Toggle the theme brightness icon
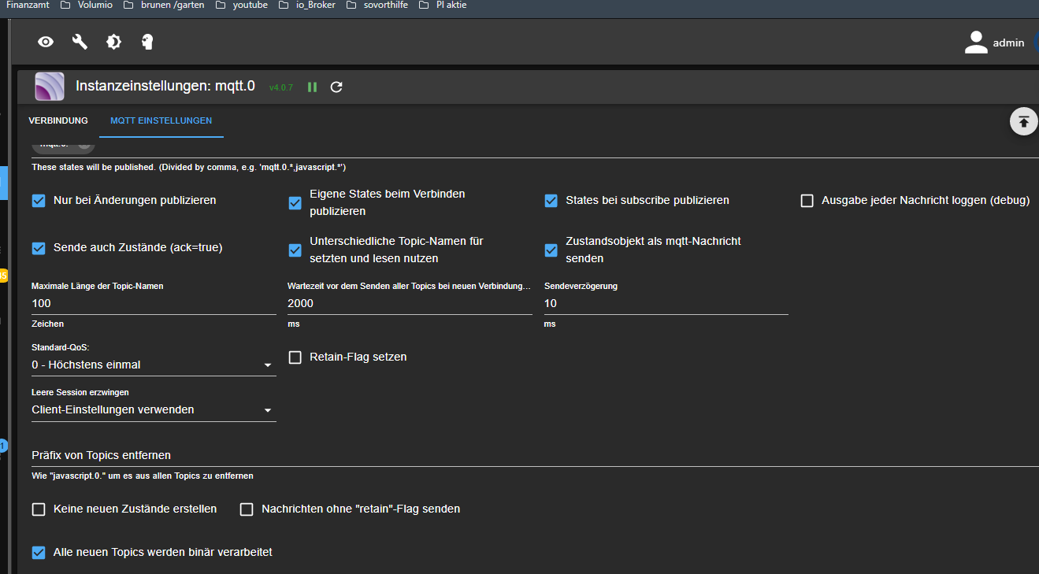The width and height of the screenshot is (1039, 574). pos(113,42)
